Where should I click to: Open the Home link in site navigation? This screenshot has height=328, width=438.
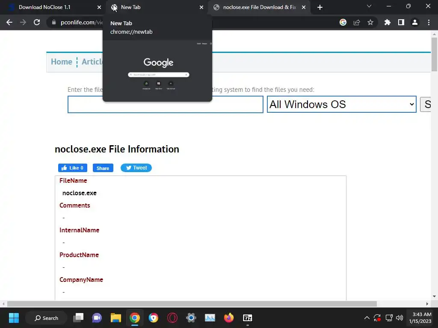coord(62,61)
